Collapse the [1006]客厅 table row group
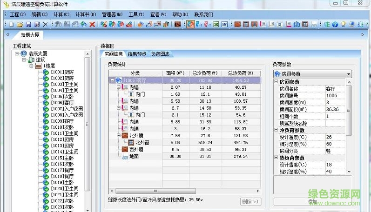 (112, 80)
